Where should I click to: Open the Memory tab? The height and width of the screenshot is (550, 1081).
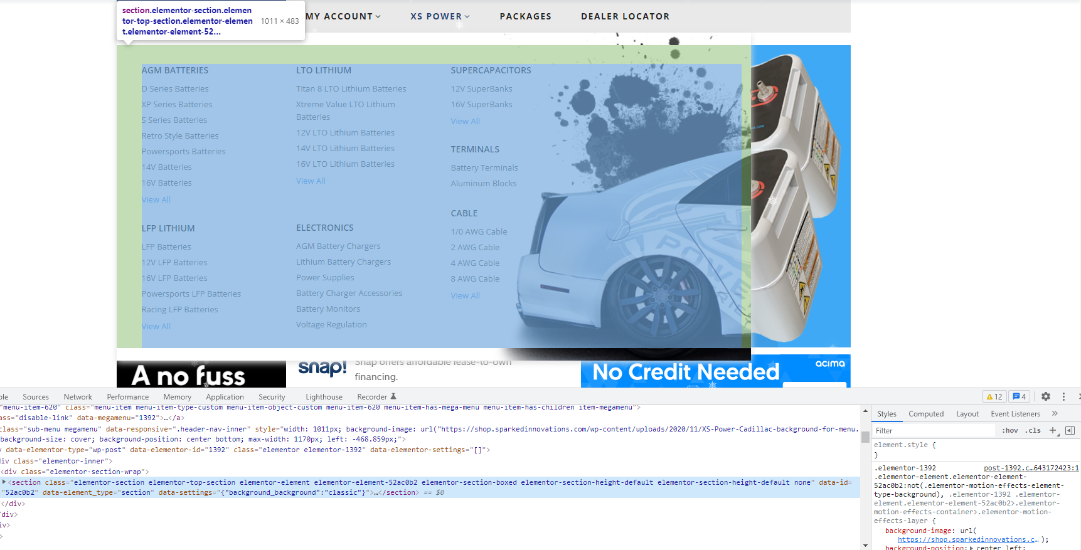[178, 397]
